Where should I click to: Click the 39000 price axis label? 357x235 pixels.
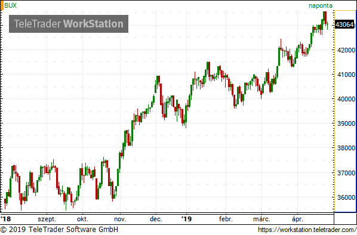point(346,123)
